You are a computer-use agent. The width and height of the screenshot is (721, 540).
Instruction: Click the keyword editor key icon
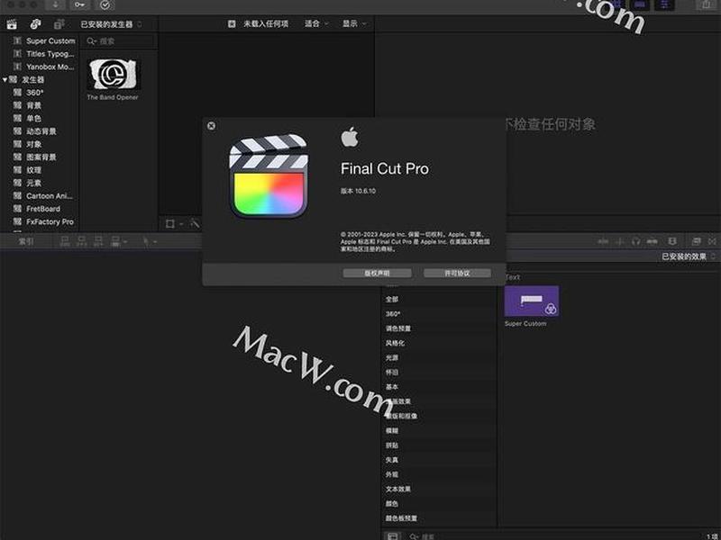click(79, 5)
